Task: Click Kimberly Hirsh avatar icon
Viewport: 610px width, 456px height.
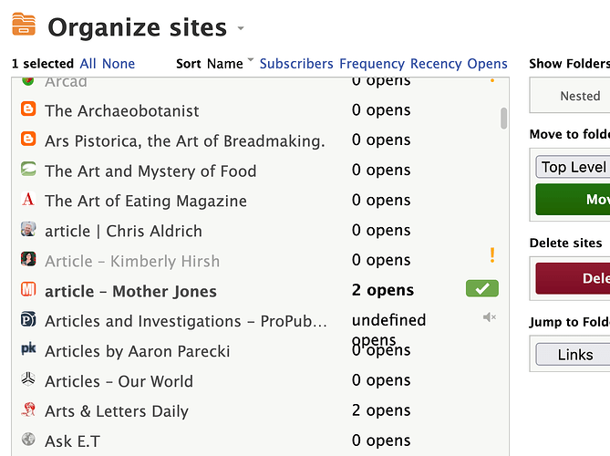Action: click(28, 259)
